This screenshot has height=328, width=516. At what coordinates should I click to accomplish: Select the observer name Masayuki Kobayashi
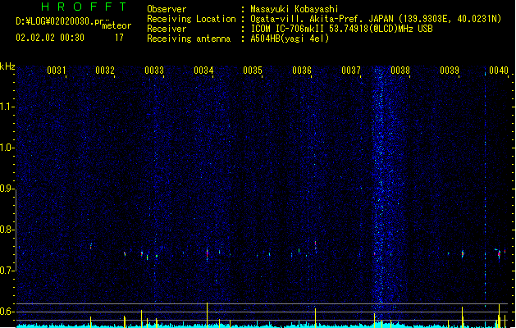pos(295,9)
